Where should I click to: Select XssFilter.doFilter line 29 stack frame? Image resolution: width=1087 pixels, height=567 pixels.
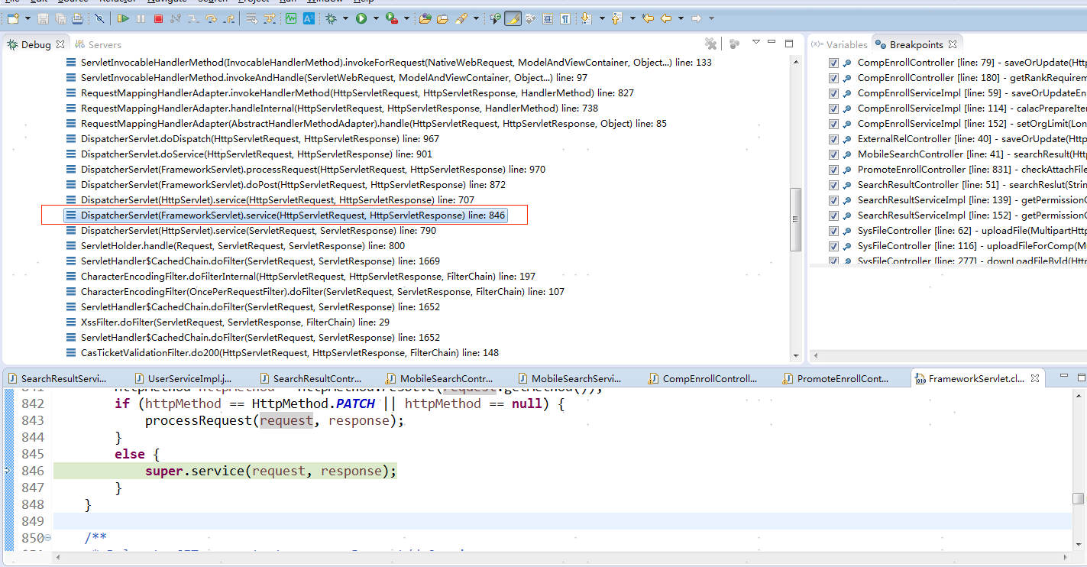227,322
